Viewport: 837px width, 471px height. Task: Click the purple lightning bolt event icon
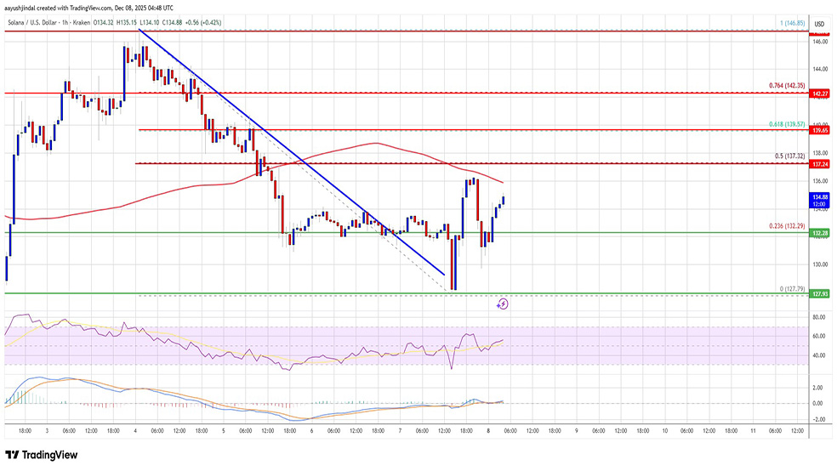[x=503, y=303]
